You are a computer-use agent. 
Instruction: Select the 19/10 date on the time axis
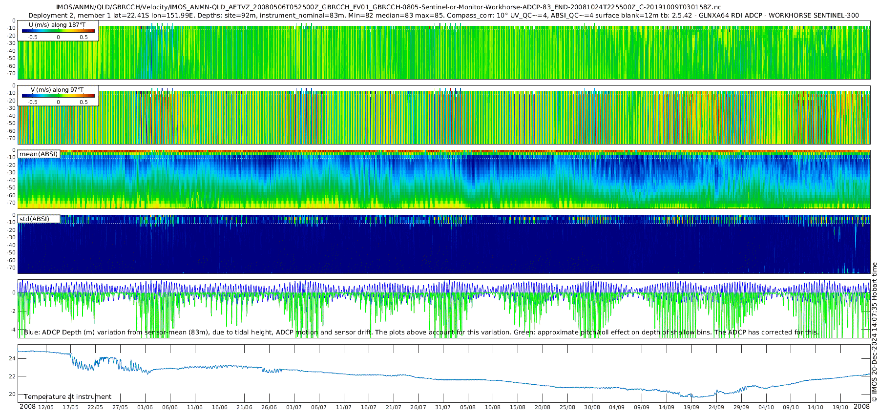840,407
